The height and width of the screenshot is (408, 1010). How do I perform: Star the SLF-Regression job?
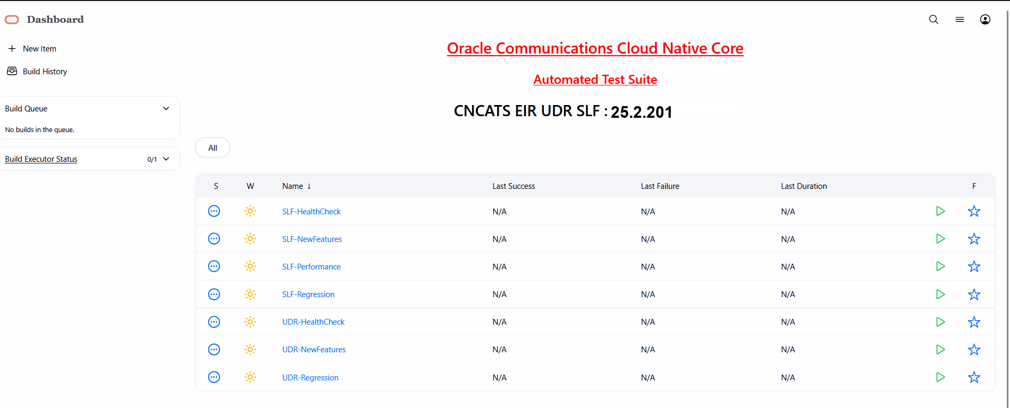click(974, 294)
